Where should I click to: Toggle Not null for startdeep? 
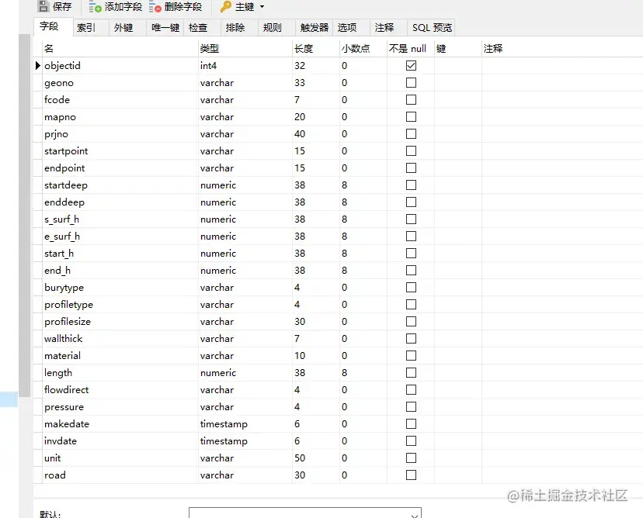[x=411, y=185]
